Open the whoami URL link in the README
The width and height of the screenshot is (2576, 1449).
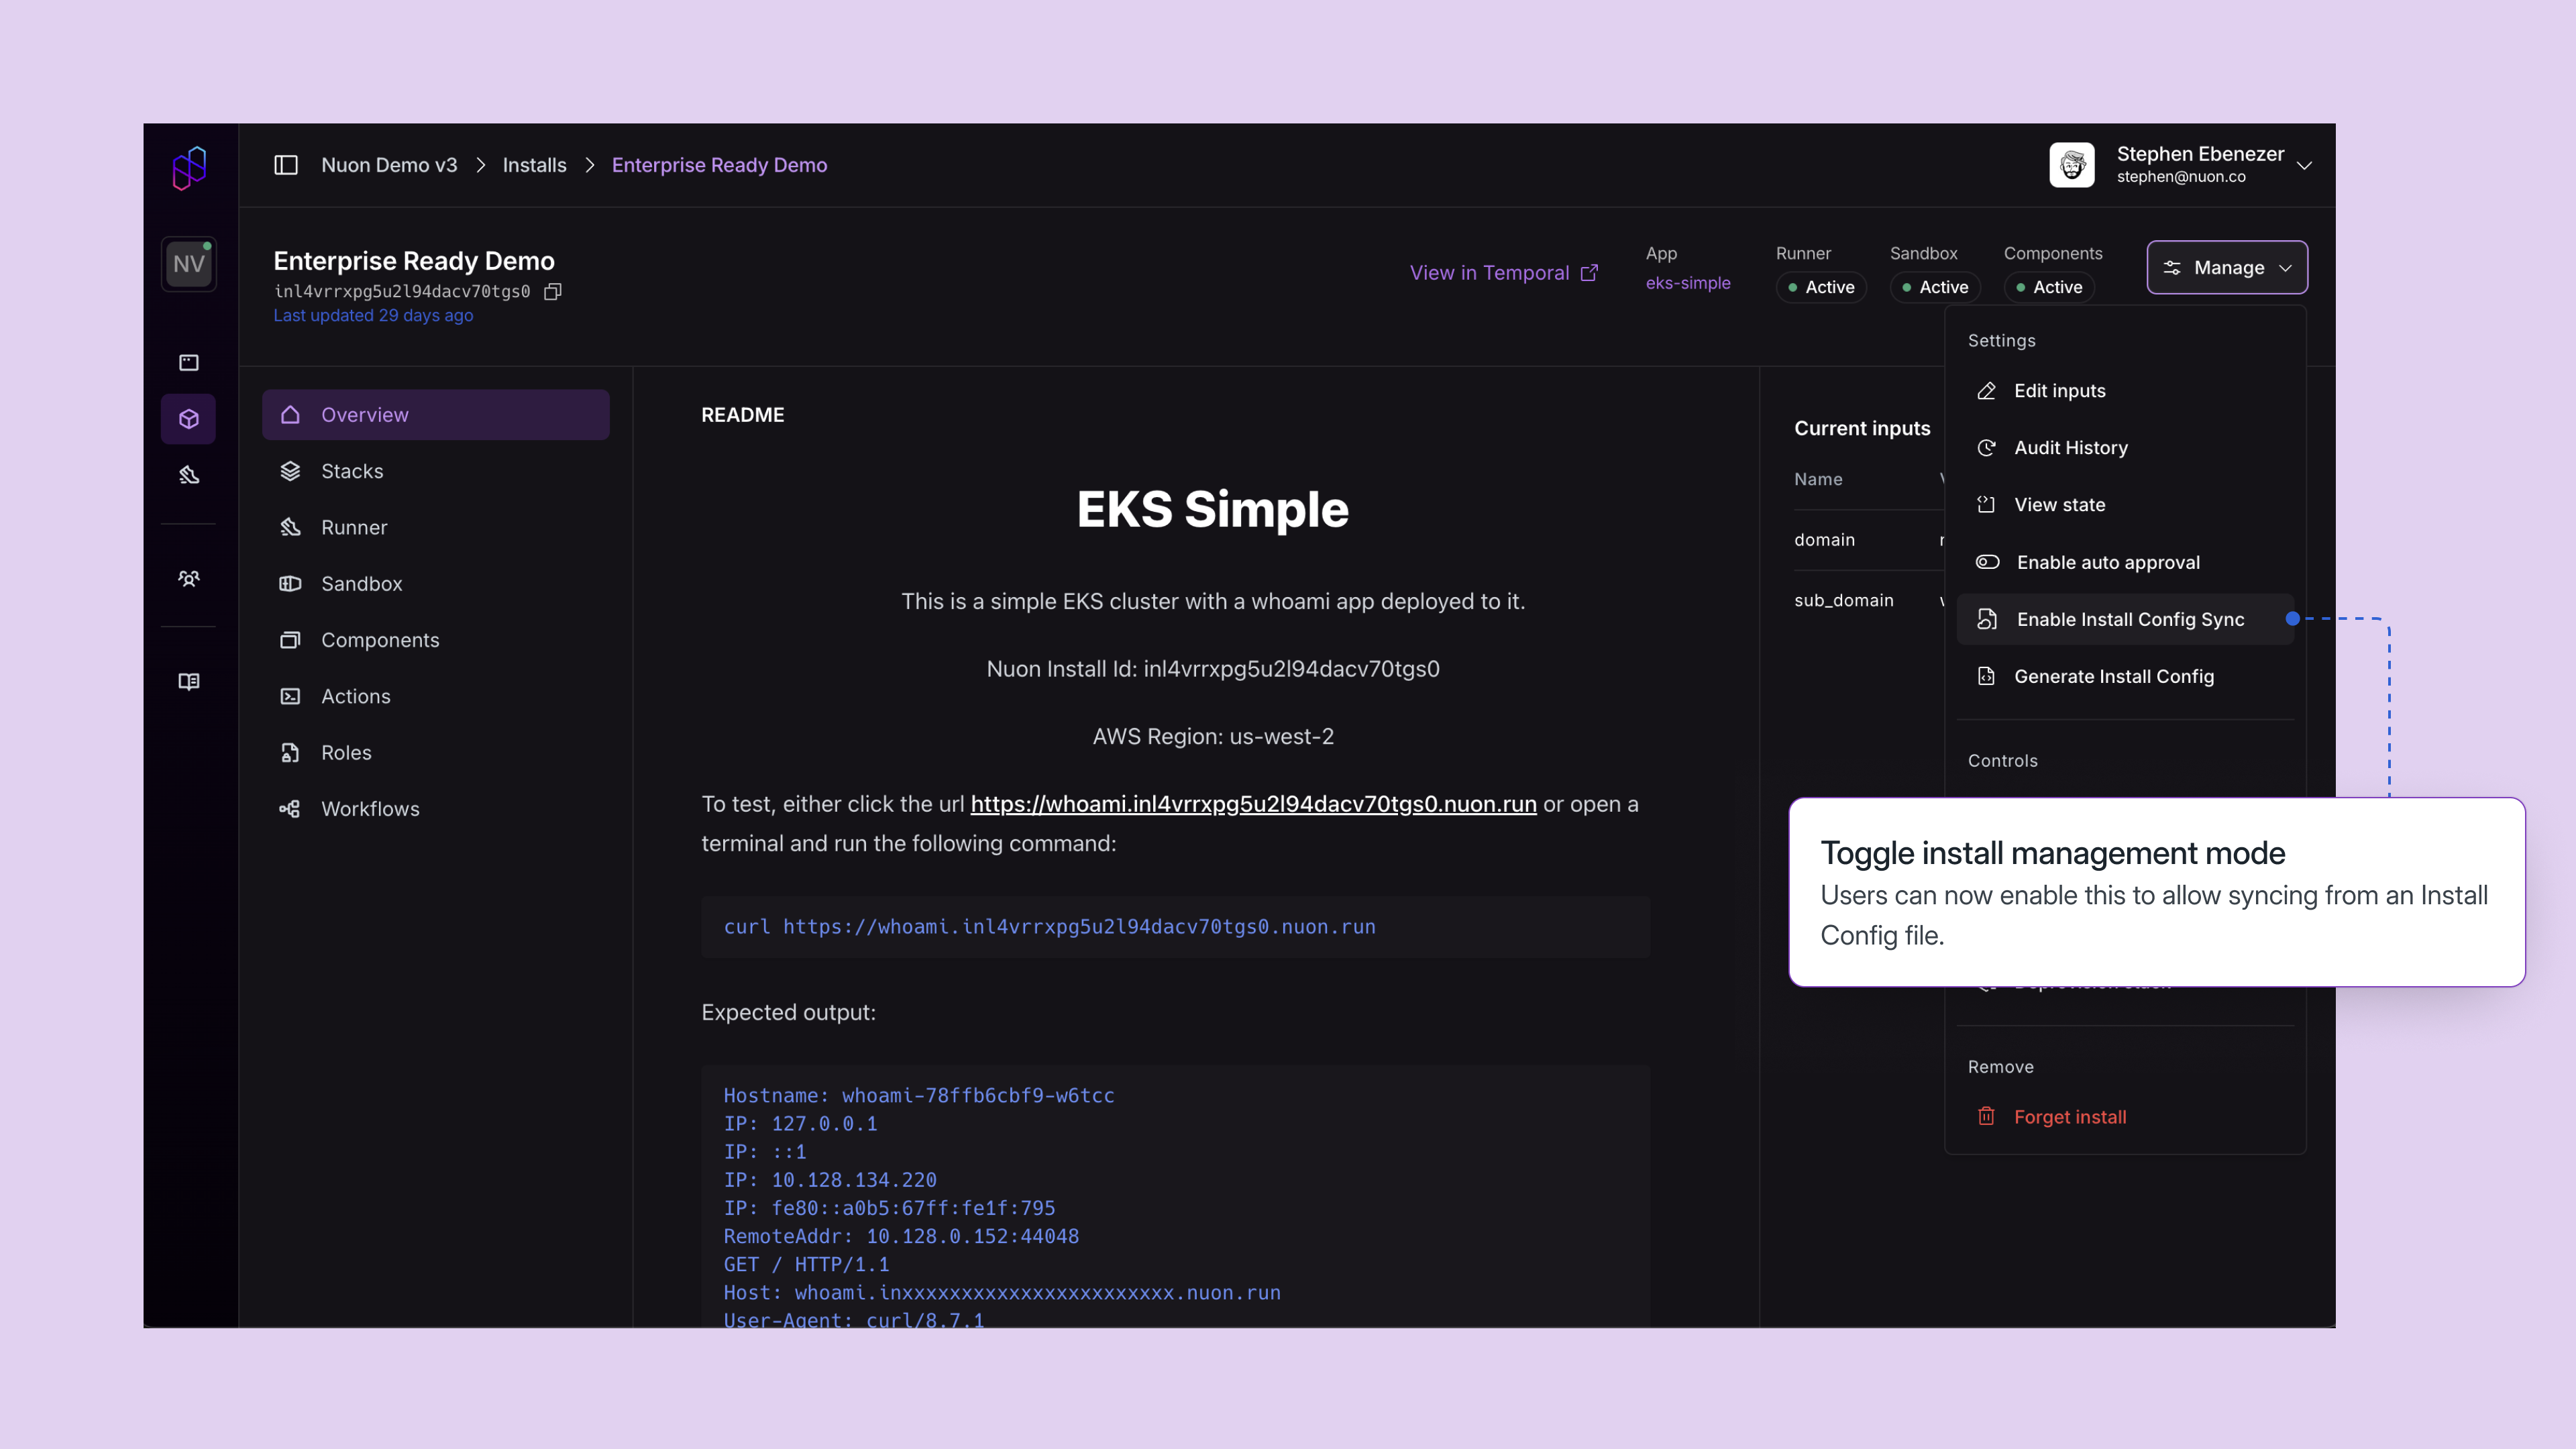point(1253,803)
